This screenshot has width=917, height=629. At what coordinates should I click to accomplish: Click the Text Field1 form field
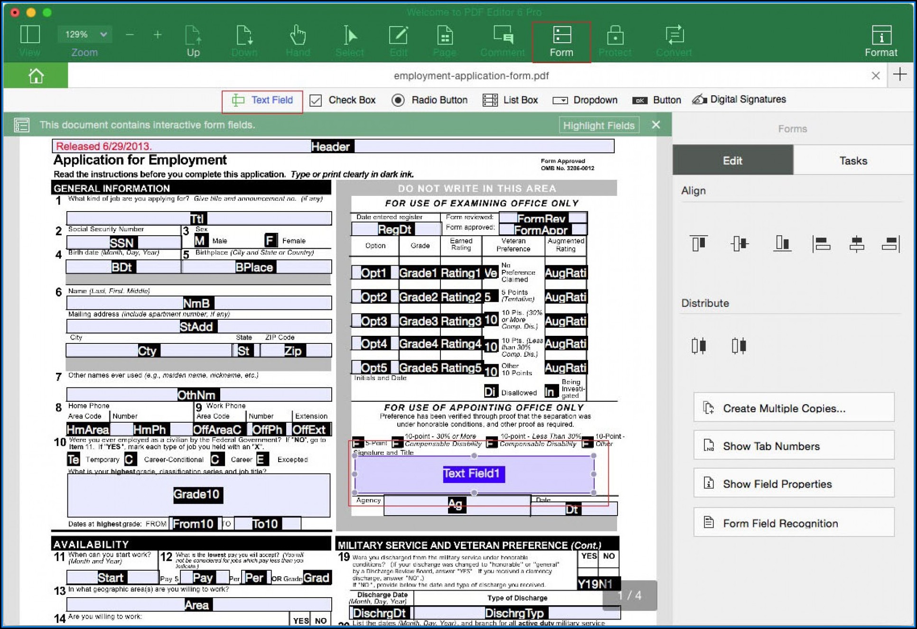(473, 474)
